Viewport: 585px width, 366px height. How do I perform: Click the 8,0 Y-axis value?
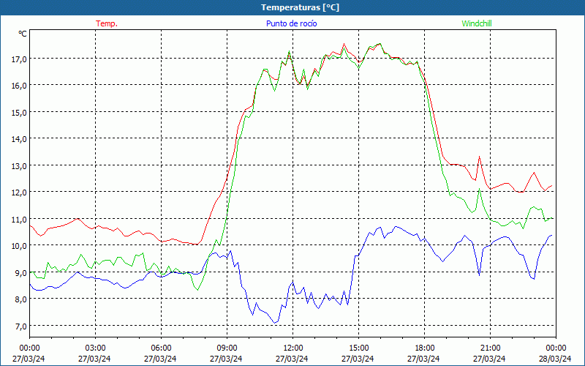[x=21, y=299]
